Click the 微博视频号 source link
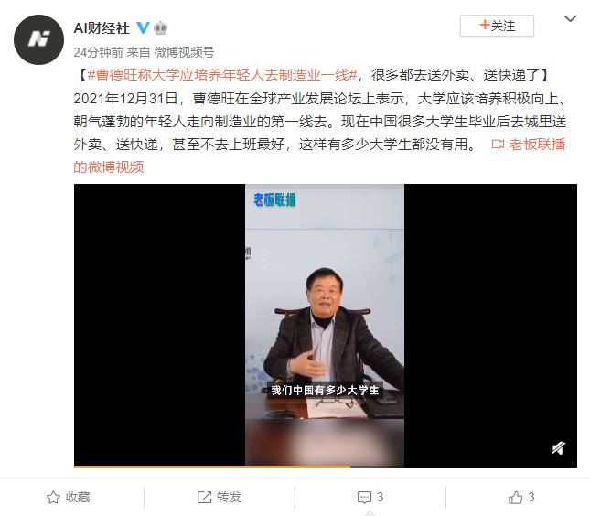The image size is (590, 516). coord(185,52)
